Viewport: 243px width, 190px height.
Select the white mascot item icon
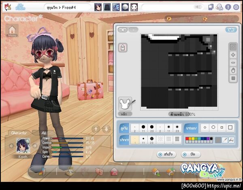(x=134, y=7)
